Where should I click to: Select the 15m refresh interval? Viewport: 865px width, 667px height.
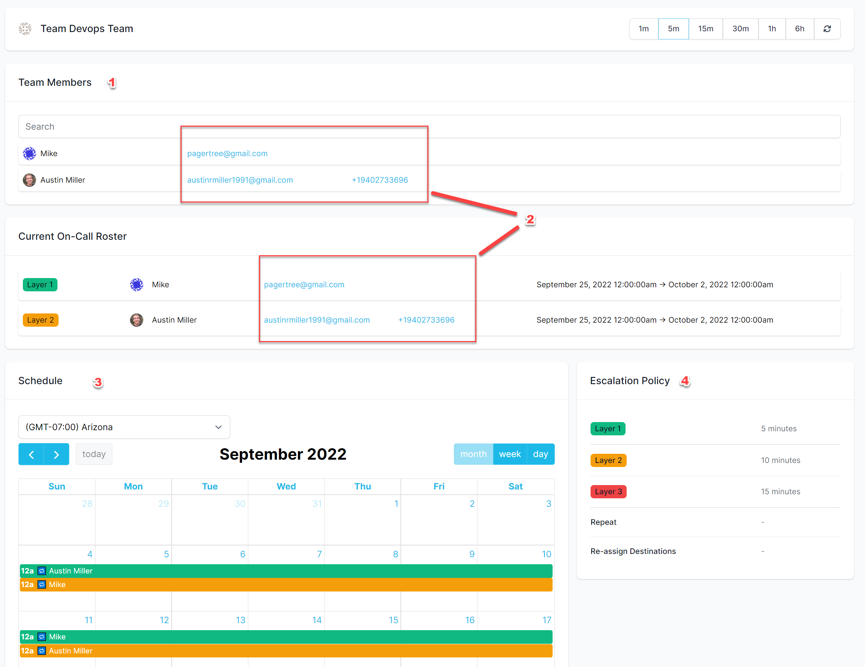pyautogui.click(x=705, y=28)
